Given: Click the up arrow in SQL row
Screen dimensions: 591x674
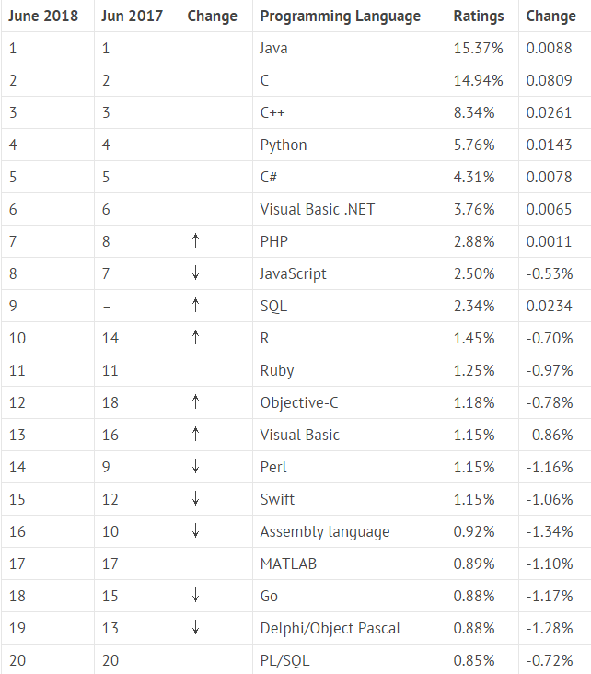Looking at the screenshot, I should 195,305.
